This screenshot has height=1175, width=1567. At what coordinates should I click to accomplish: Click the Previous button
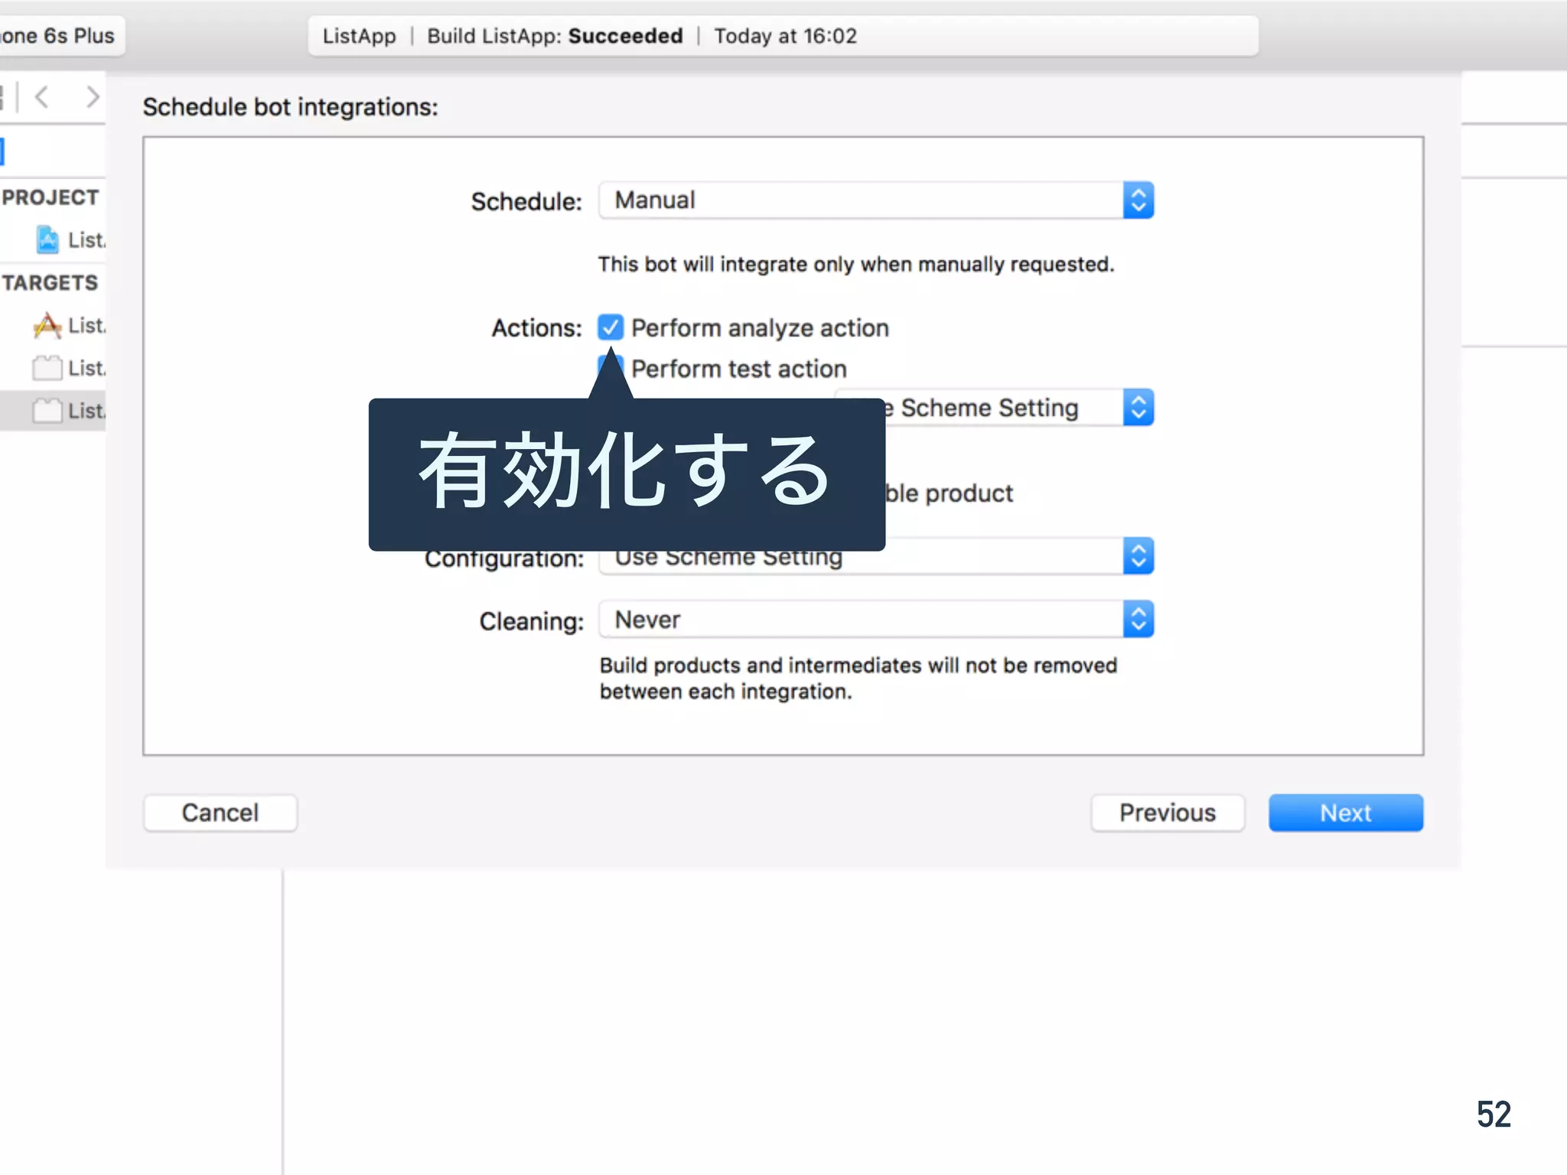tap(1167, 812)
